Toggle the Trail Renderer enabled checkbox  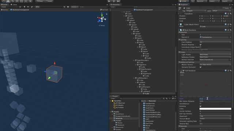[x=183, y=71]
